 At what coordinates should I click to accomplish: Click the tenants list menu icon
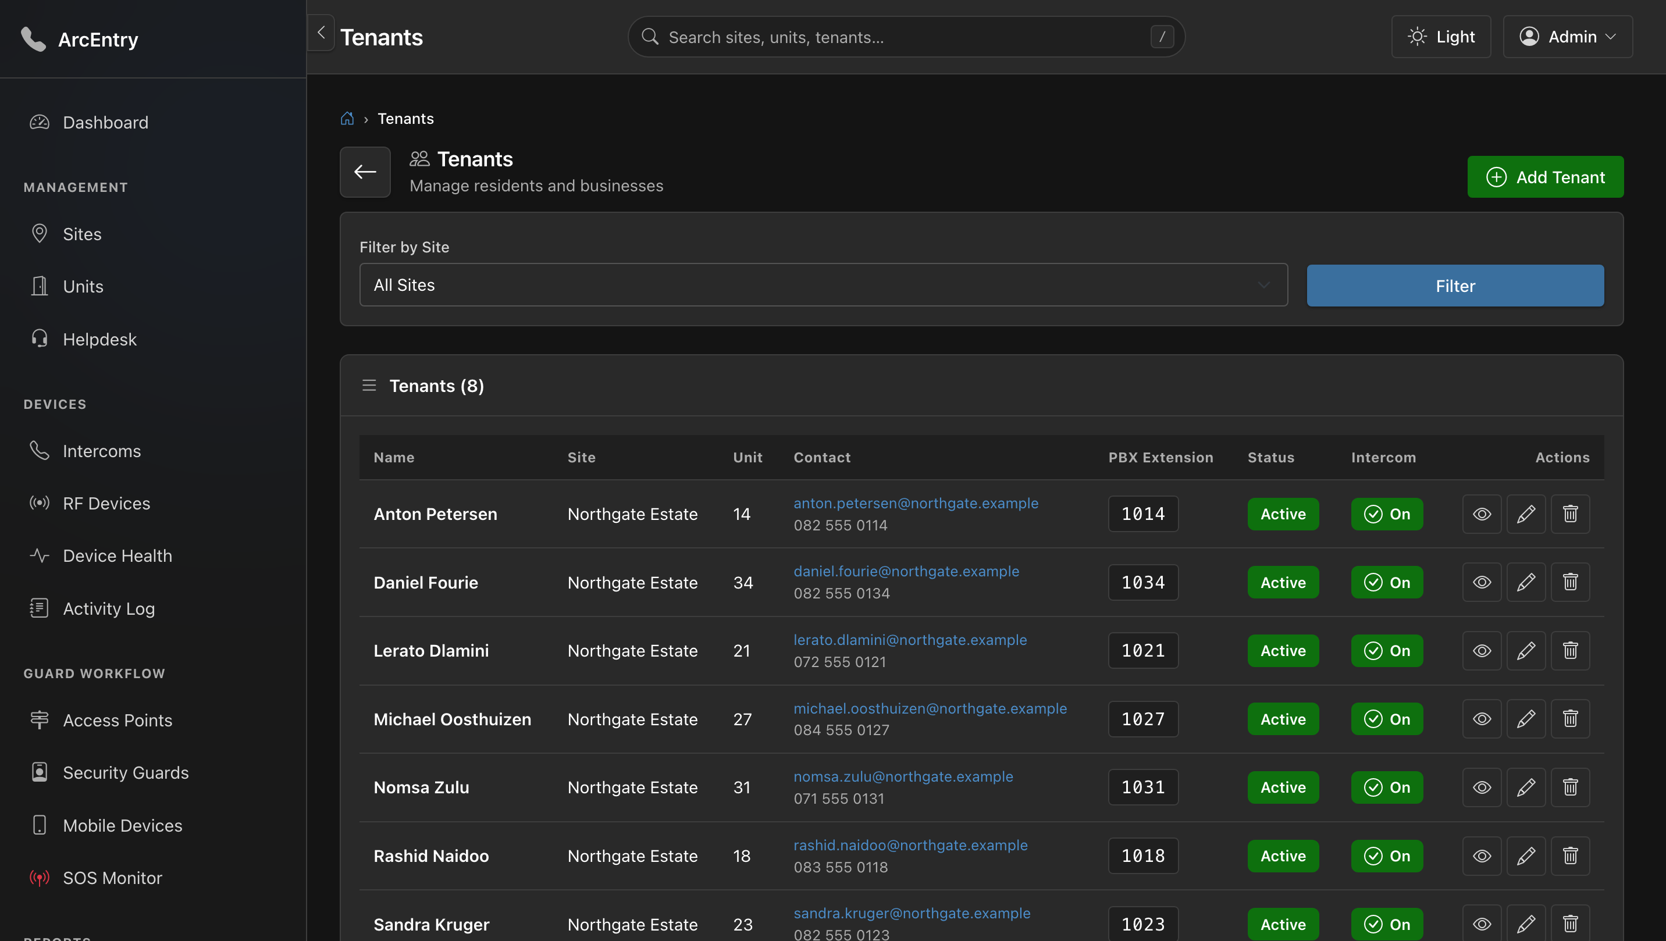click(369, 386)
